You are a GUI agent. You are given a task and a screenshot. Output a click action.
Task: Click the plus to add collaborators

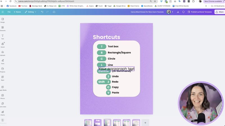click(x=172, y=12)
